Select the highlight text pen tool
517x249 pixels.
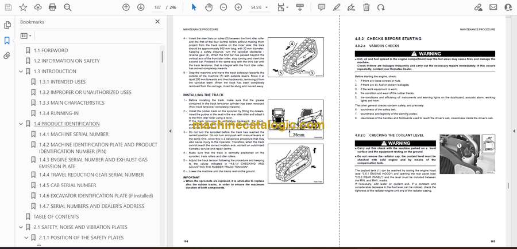[x=337, y=7]
